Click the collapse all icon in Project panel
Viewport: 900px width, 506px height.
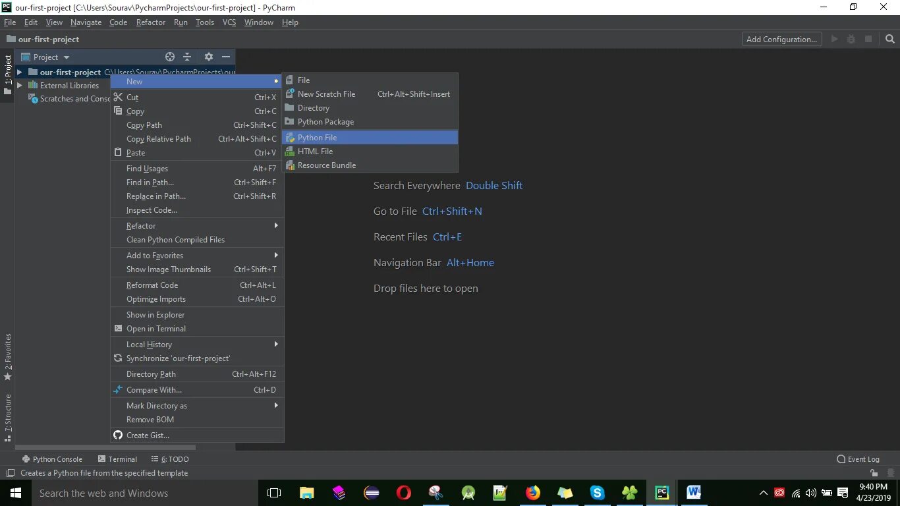(187, 57)
